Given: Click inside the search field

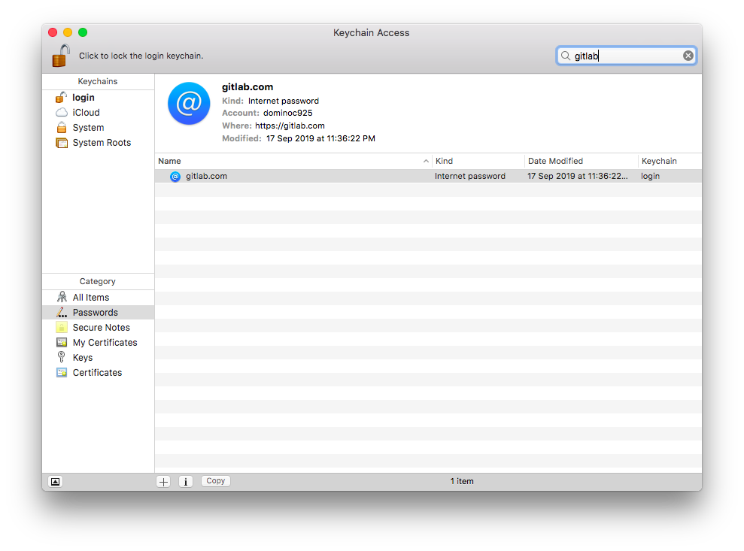Looking at the screenshot, I should [x=624, y=55].
